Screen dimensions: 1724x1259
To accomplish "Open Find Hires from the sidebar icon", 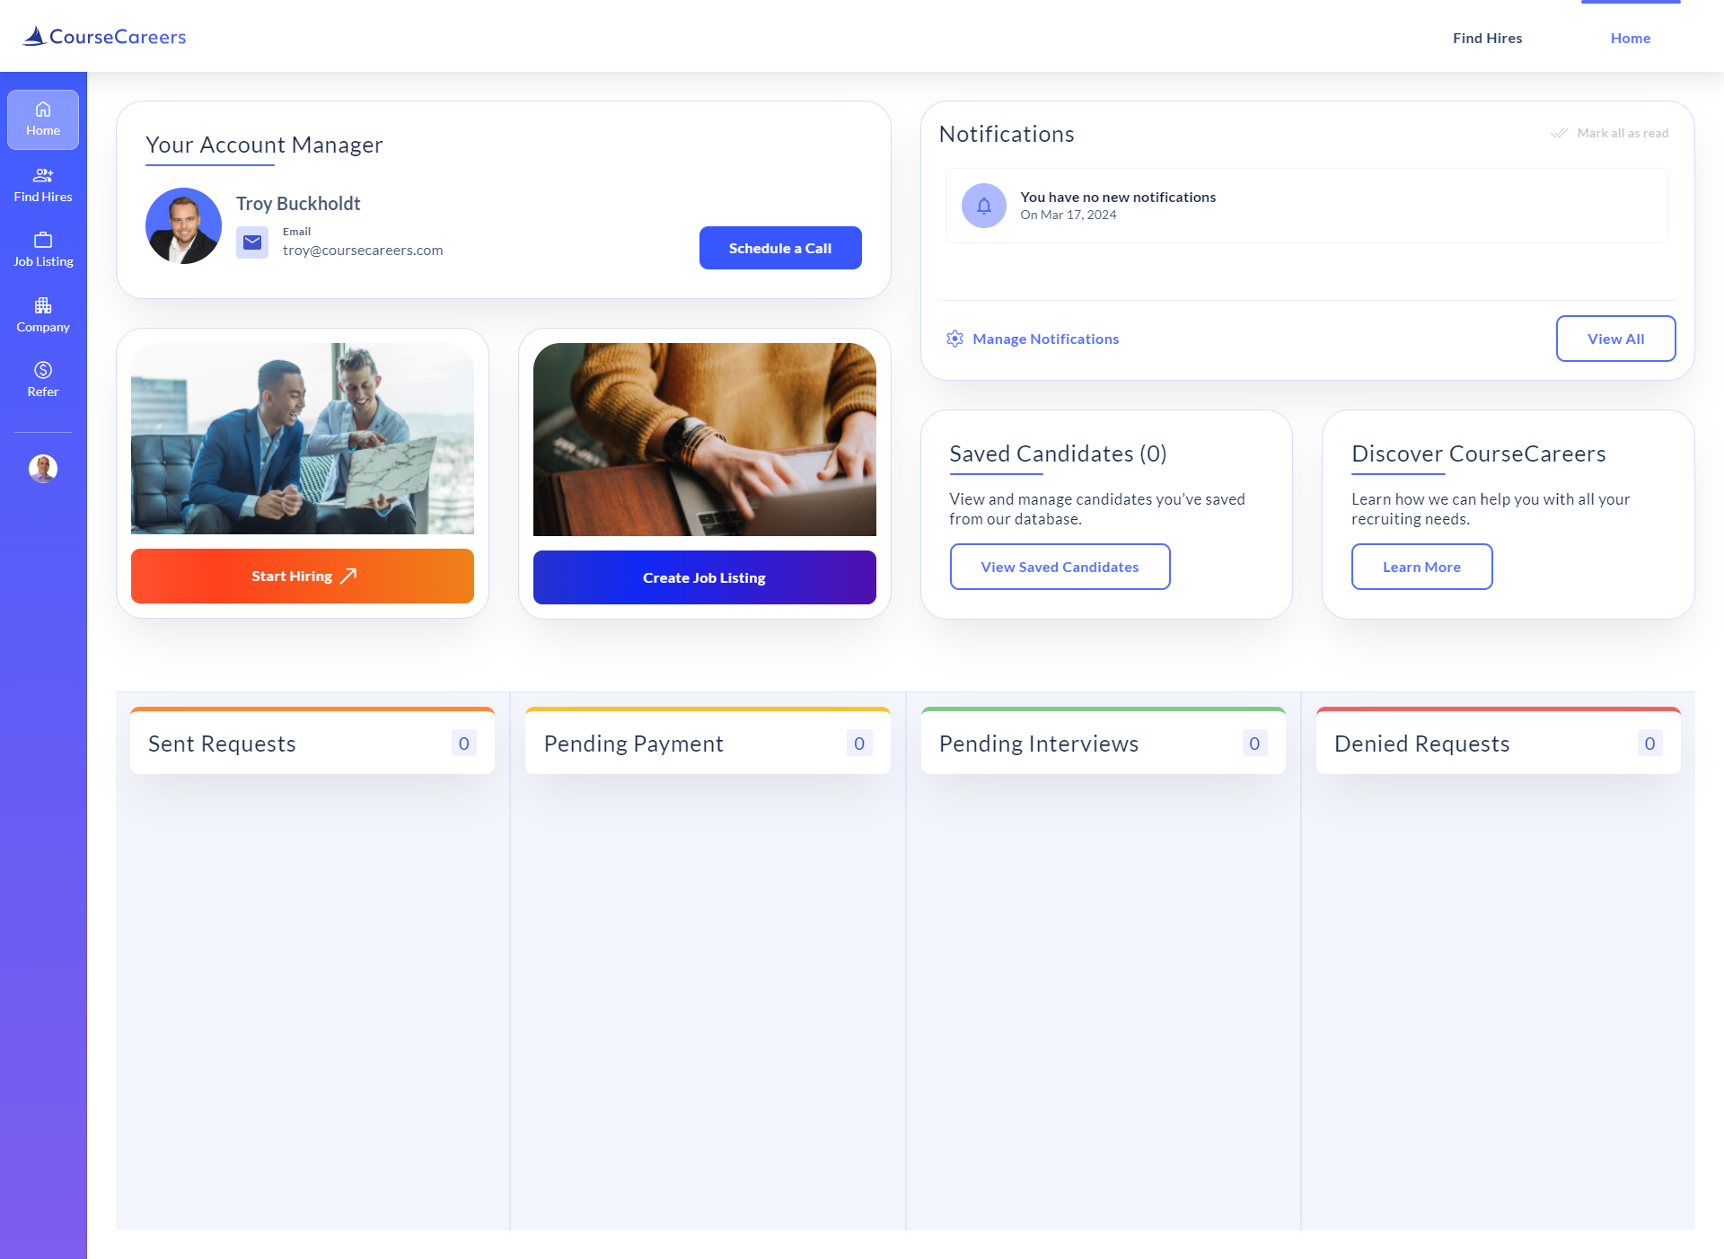I will click(43, 176).
